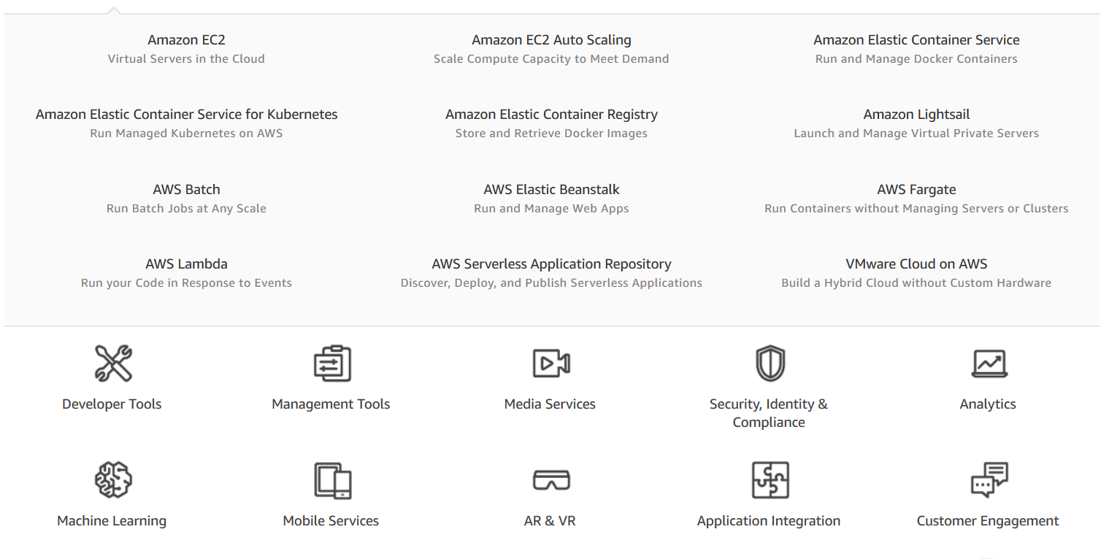Open the Customer Engagement chat icon
1101x559 pixels.
point(988,479)
